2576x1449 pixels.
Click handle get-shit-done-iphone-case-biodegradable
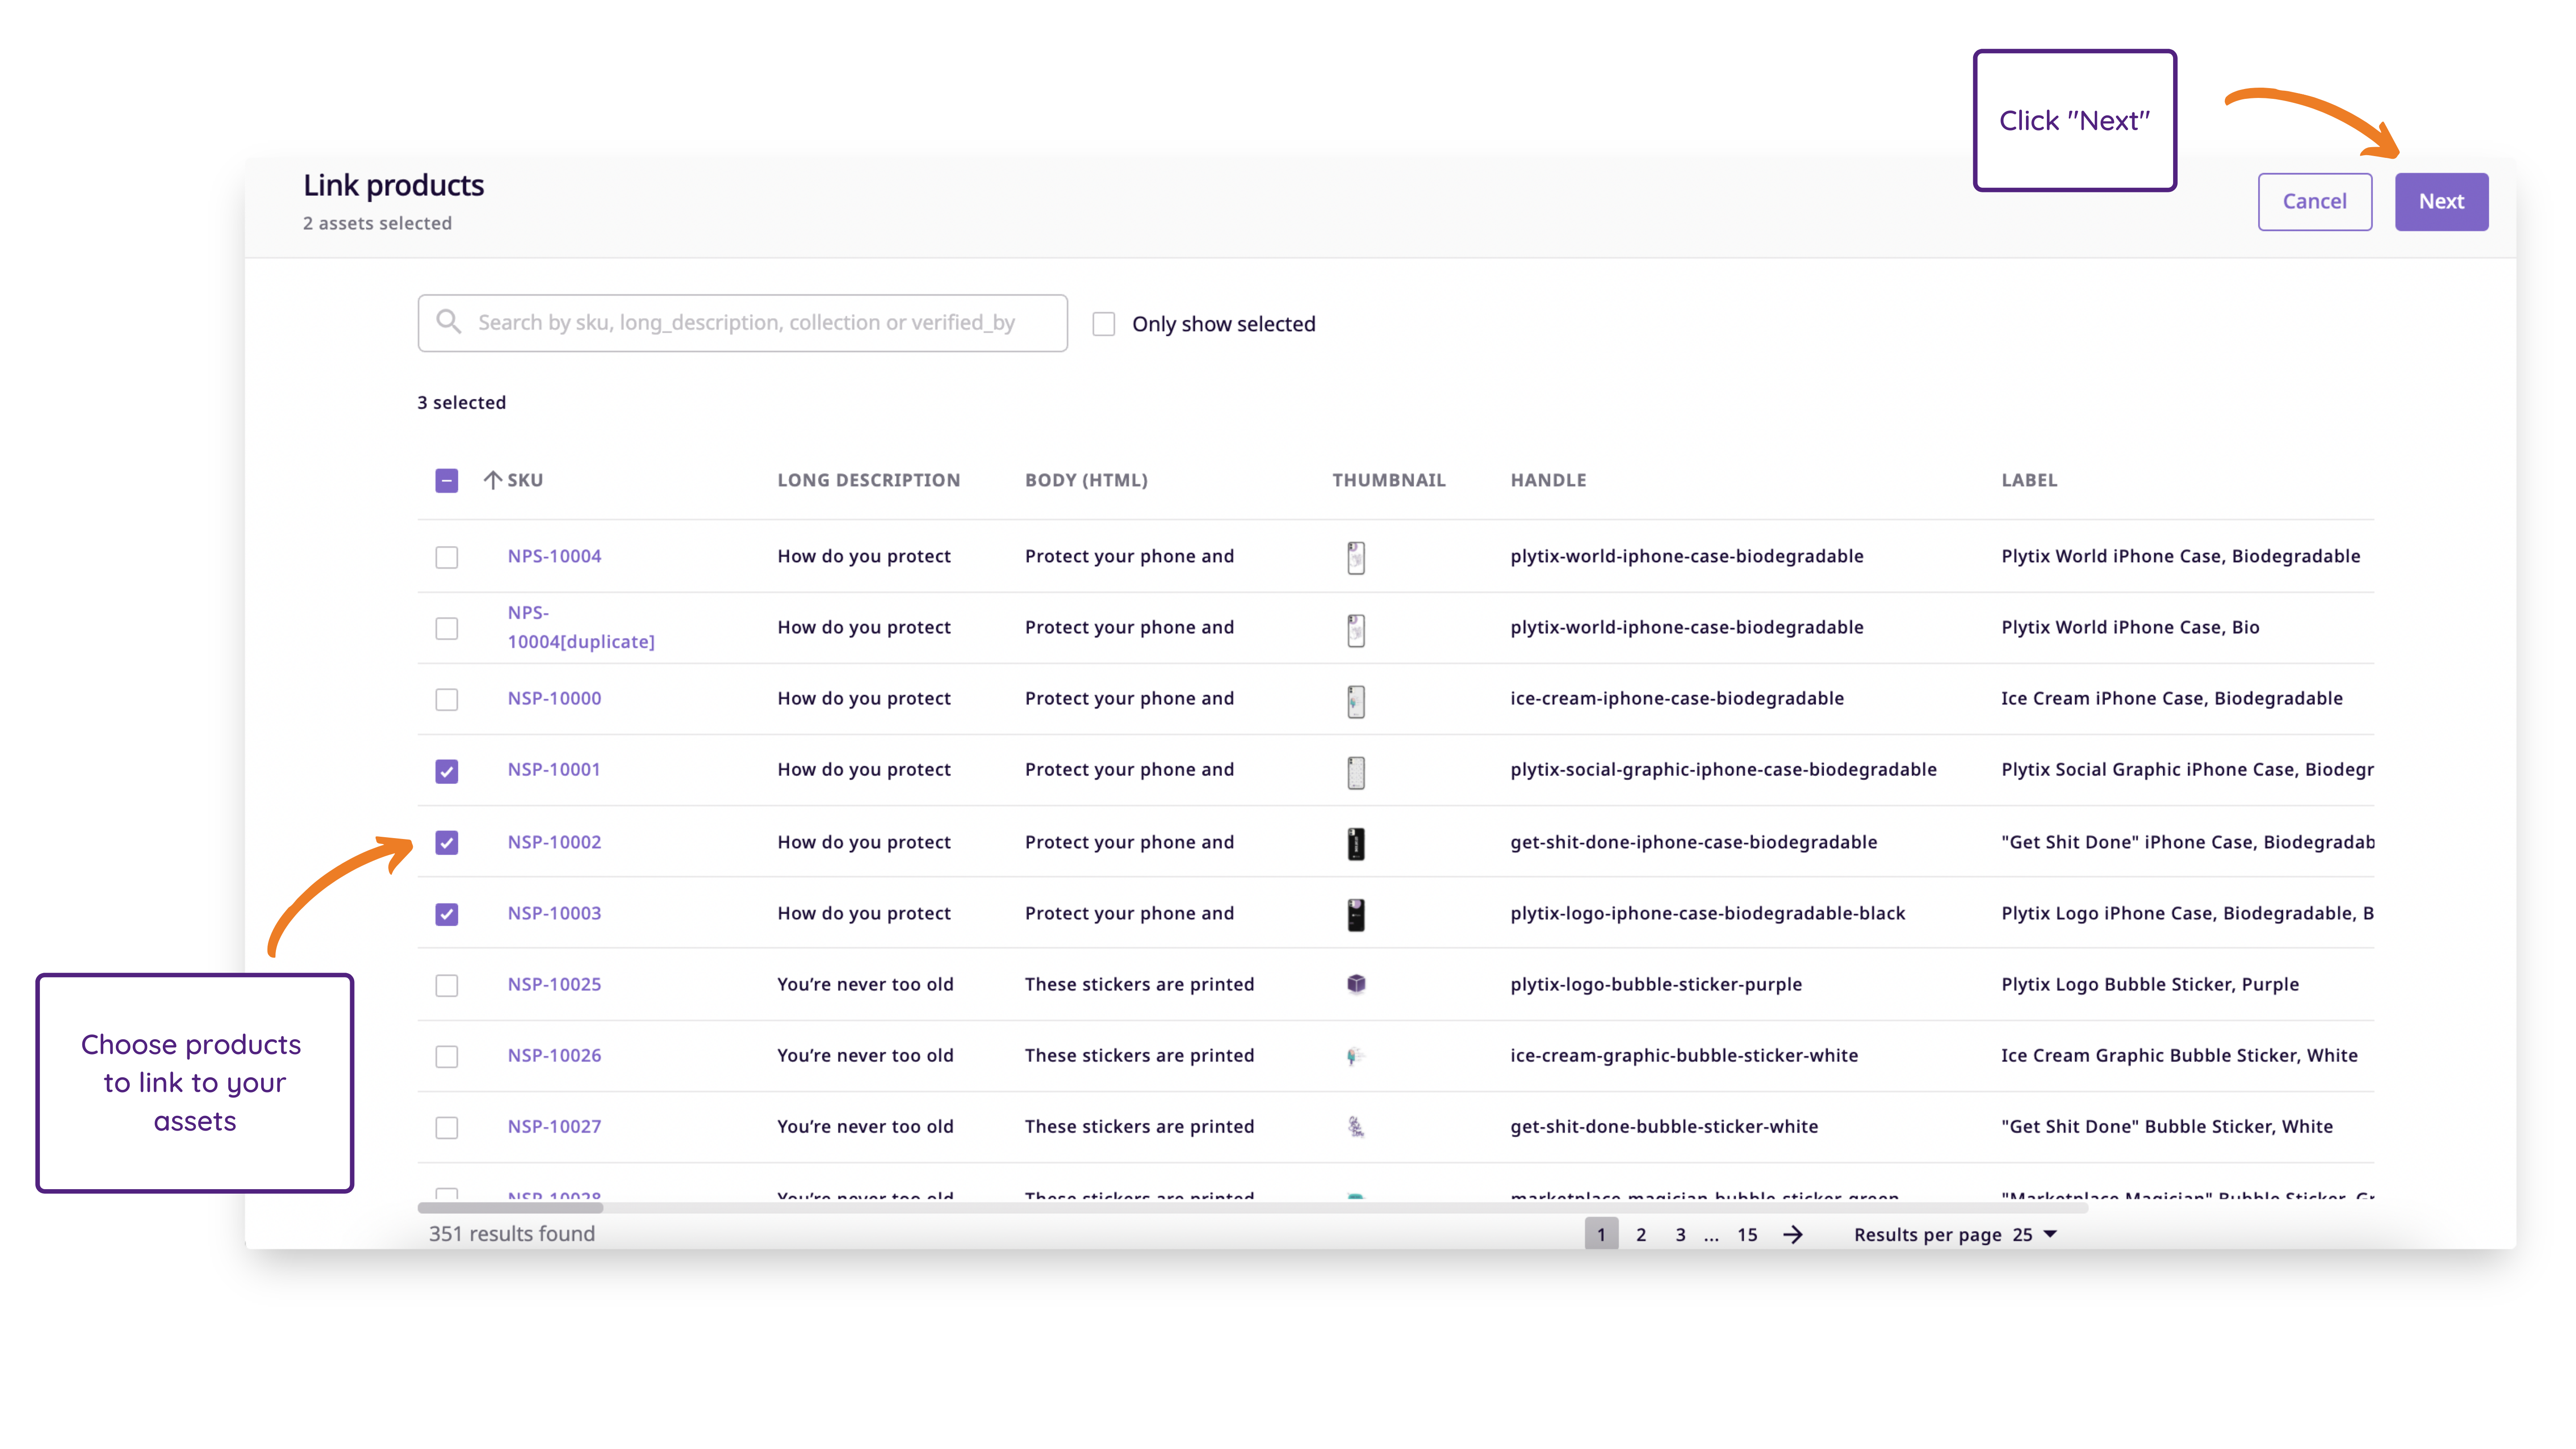click(1693, 842)
